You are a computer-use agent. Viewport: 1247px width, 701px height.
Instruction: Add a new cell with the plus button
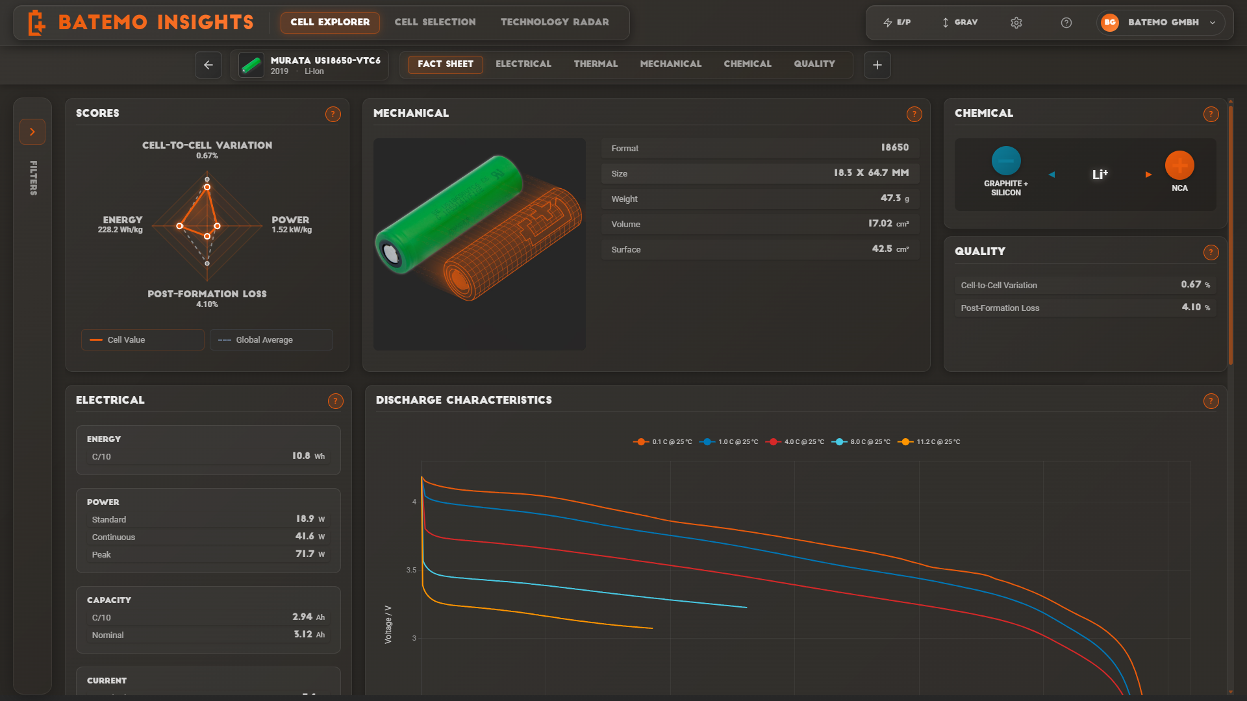[877, 65]
